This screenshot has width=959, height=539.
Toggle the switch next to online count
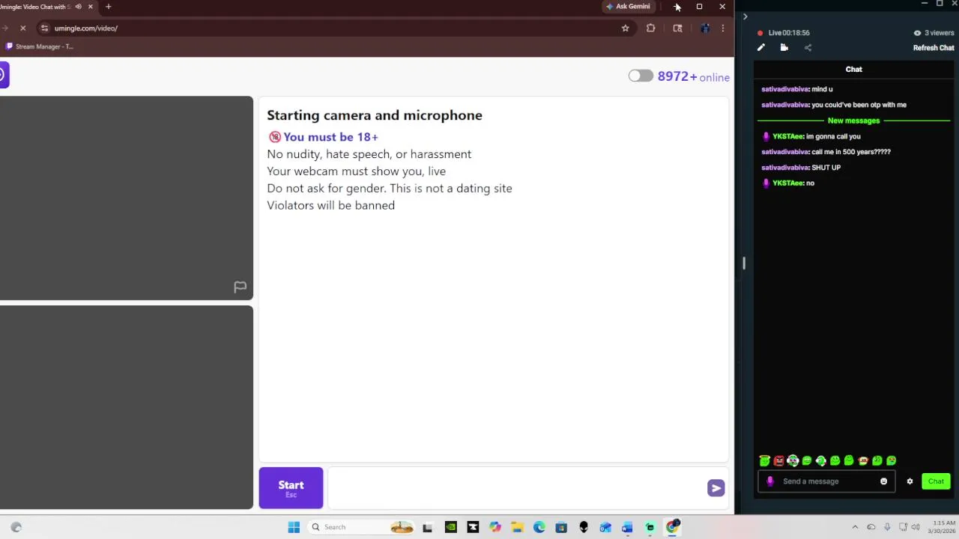[641, 76]
